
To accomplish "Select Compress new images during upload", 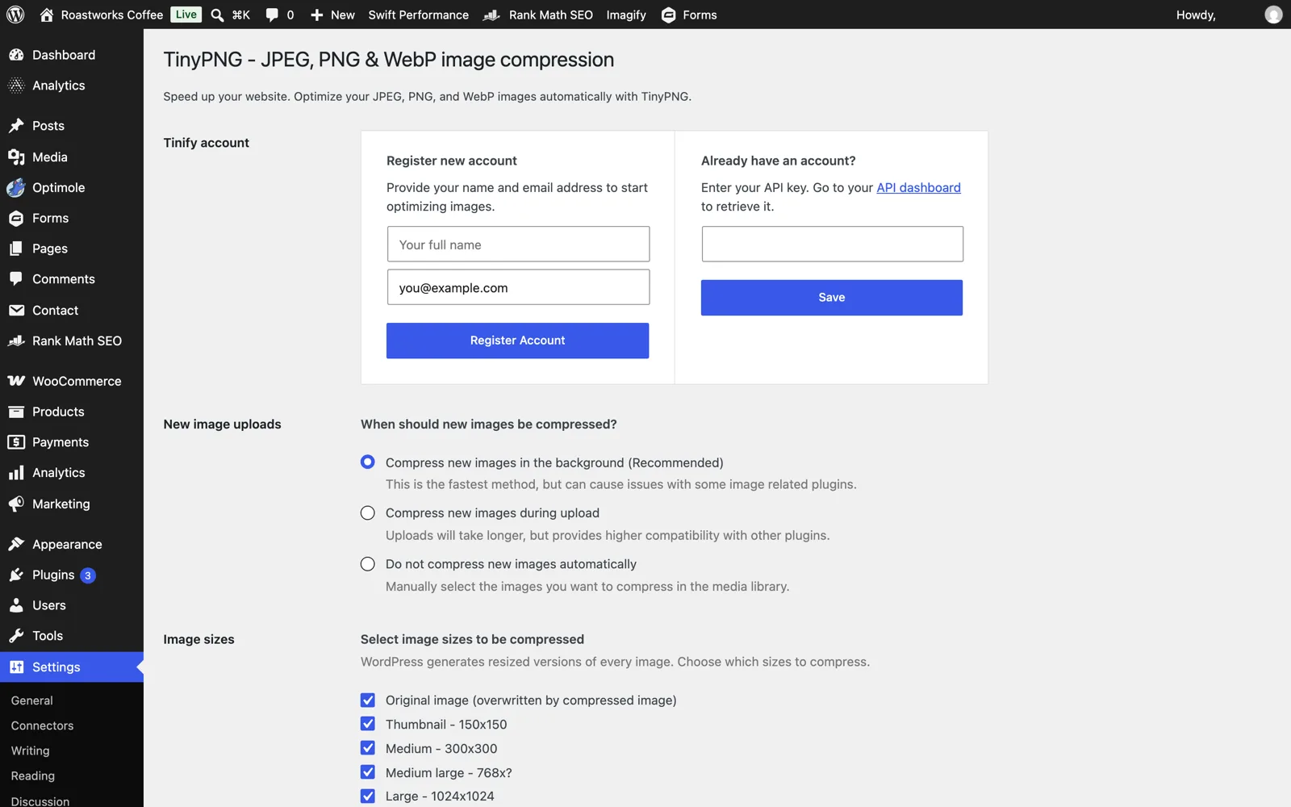I will (x=368, y=513).
